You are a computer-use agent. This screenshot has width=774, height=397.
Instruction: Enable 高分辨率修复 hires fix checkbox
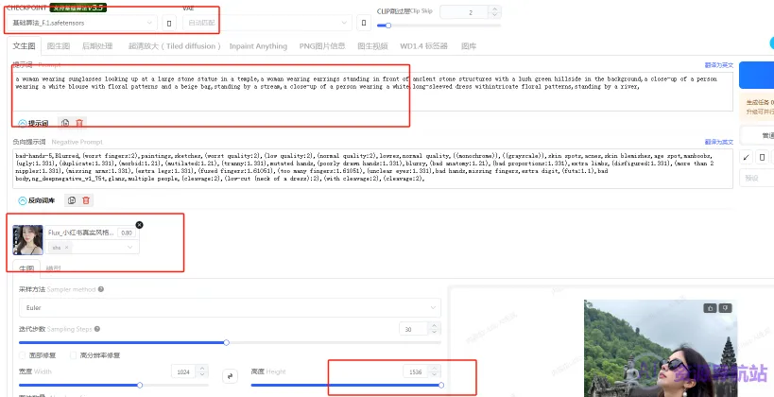(x=74, y=355)
